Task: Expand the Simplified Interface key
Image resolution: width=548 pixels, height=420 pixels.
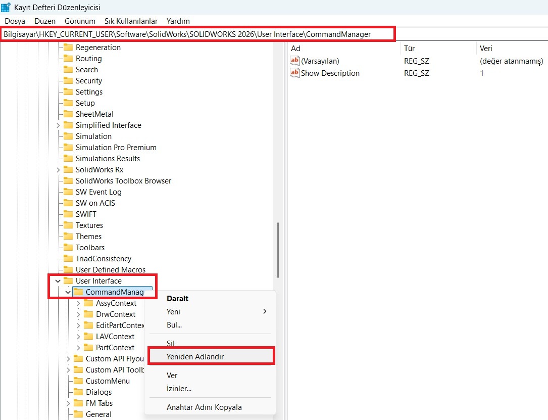Action: click(58, 125)
